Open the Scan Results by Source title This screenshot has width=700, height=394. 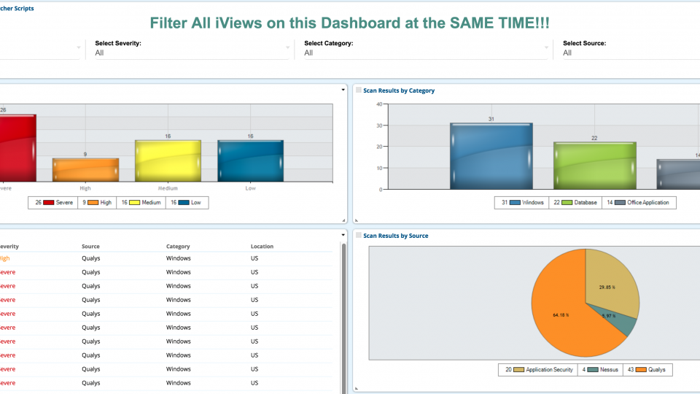395,236
